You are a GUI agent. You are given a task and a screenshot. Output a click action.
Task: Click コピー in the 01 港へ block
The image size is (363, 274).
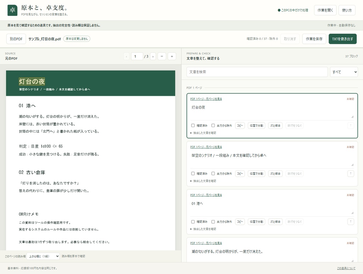click(x=240, y=222)
